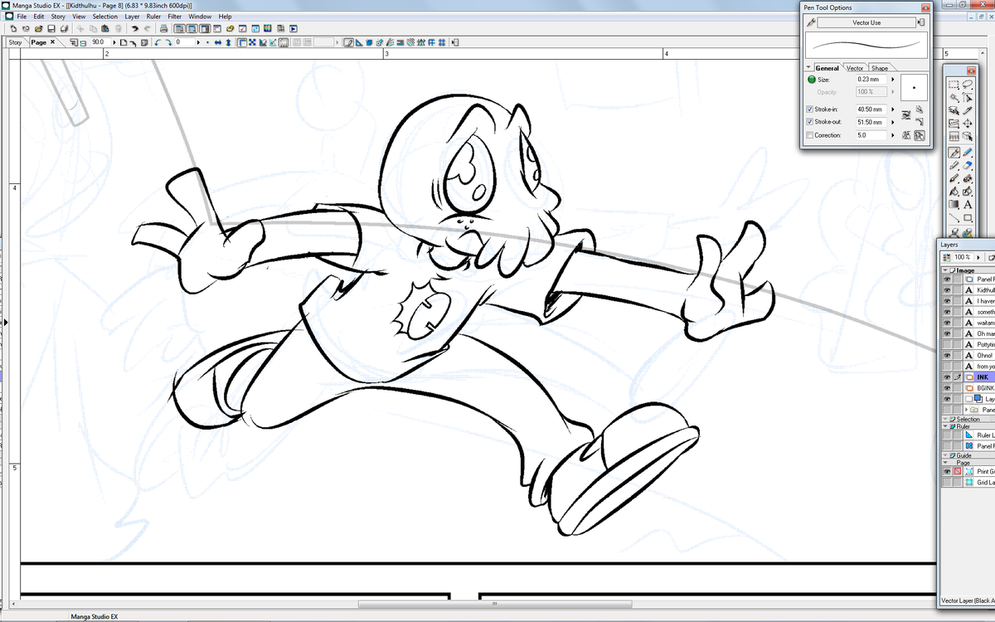Open Pen Tool Options palette menu icon
The width and height of the screenshot is (995, 622).
click(921, 22)
